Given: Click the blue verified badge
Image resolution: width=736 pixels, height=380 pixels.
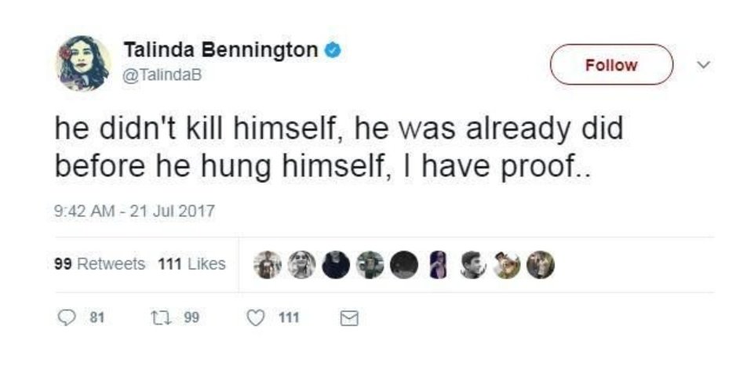Looking at the screenshot, I should (333, 51).
